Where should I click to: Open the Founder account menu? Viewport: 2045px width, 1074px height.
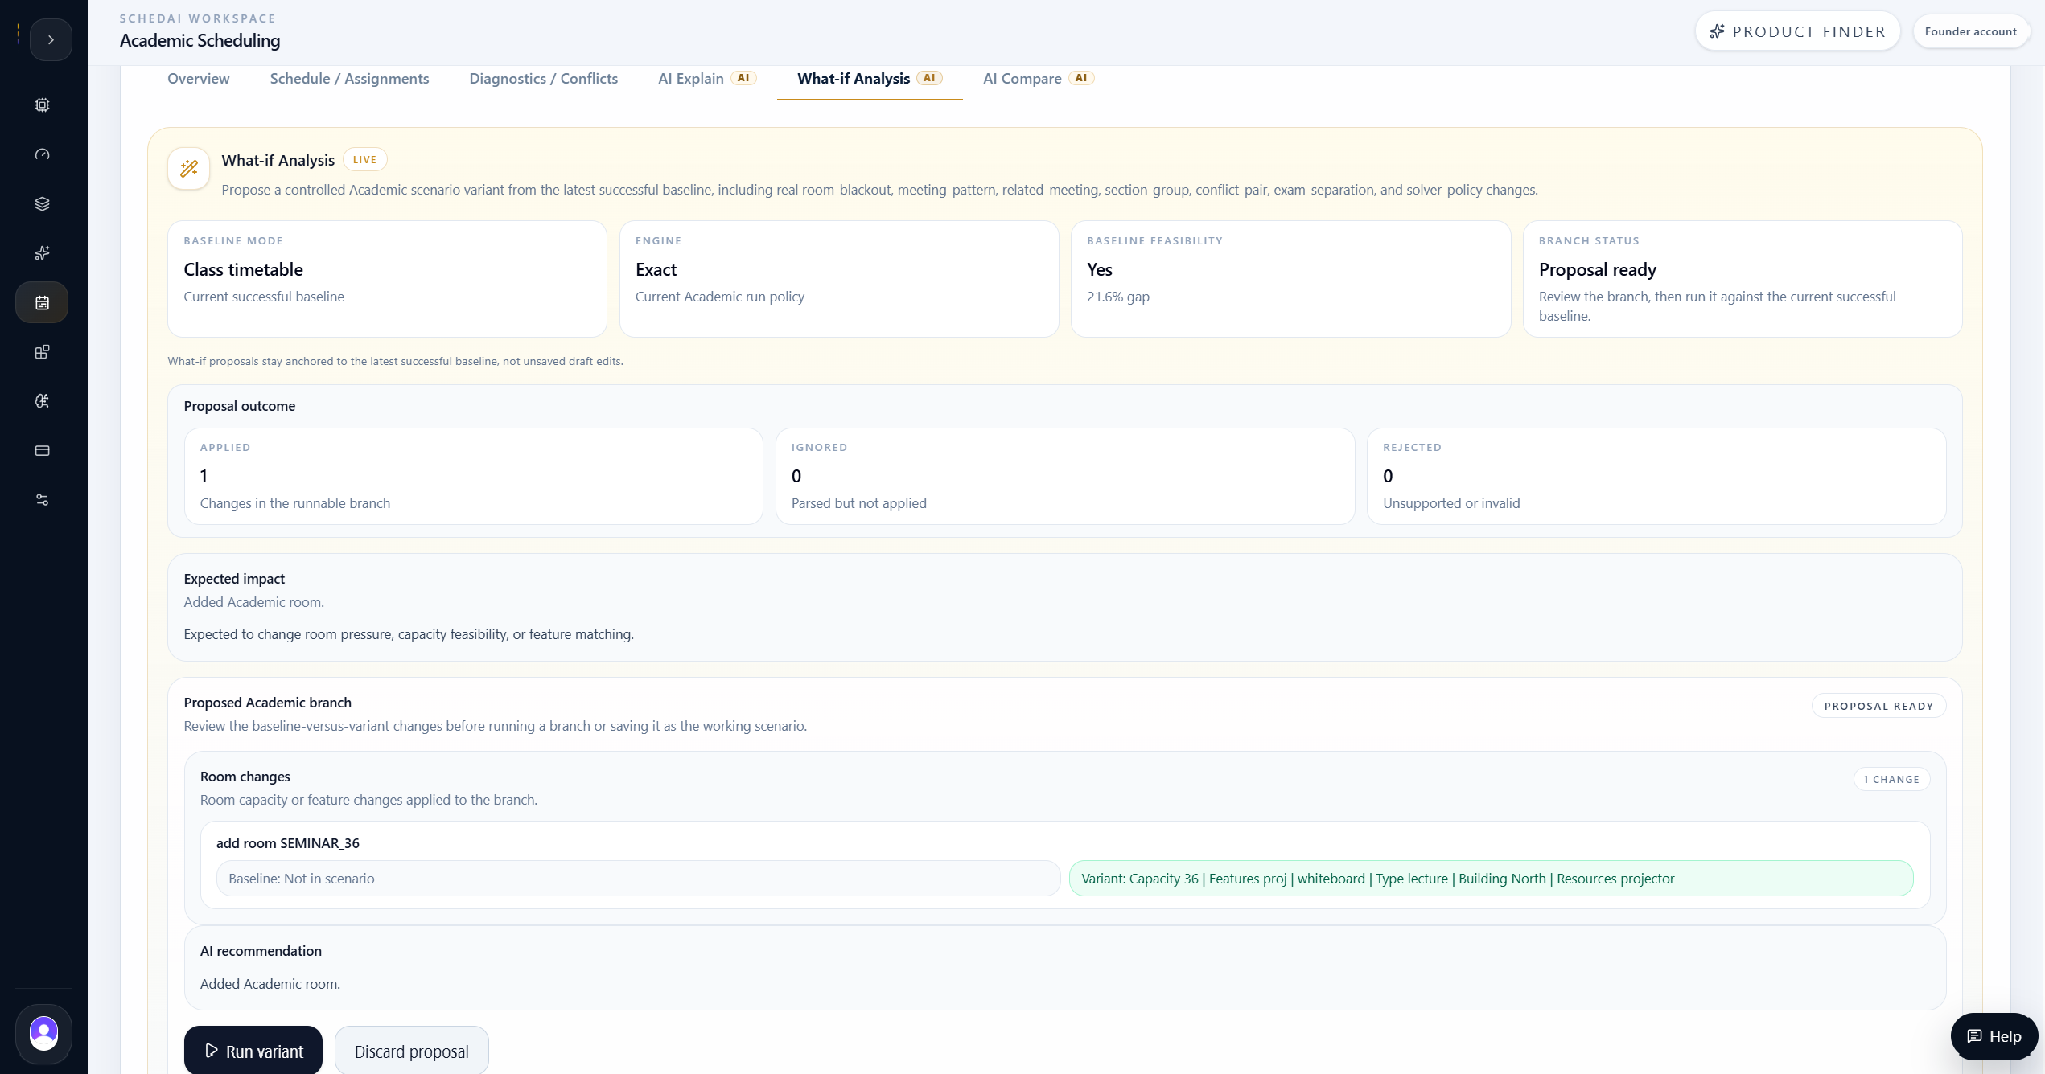(1971, 31)
